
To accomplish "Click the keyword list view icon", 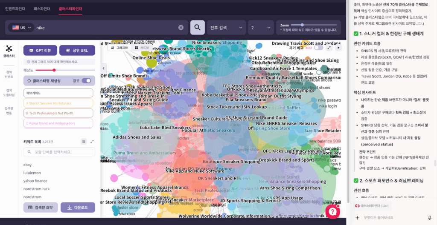I will tap(84, 142).
